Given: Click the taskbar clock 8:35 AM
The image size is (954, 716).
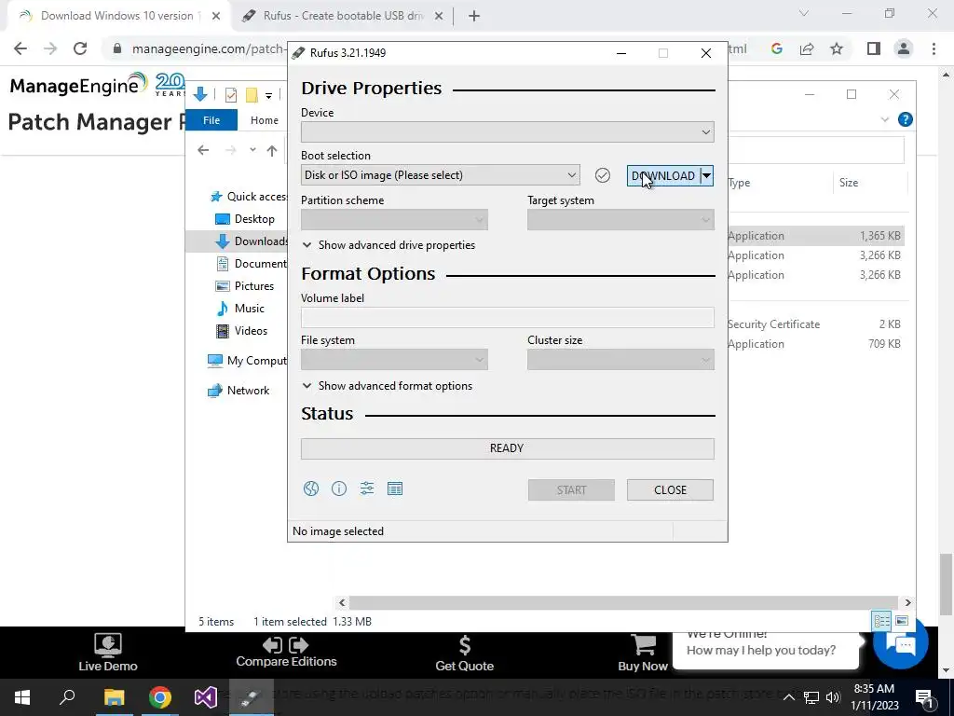Looking at the screenshot, I should tap(874, 689).
